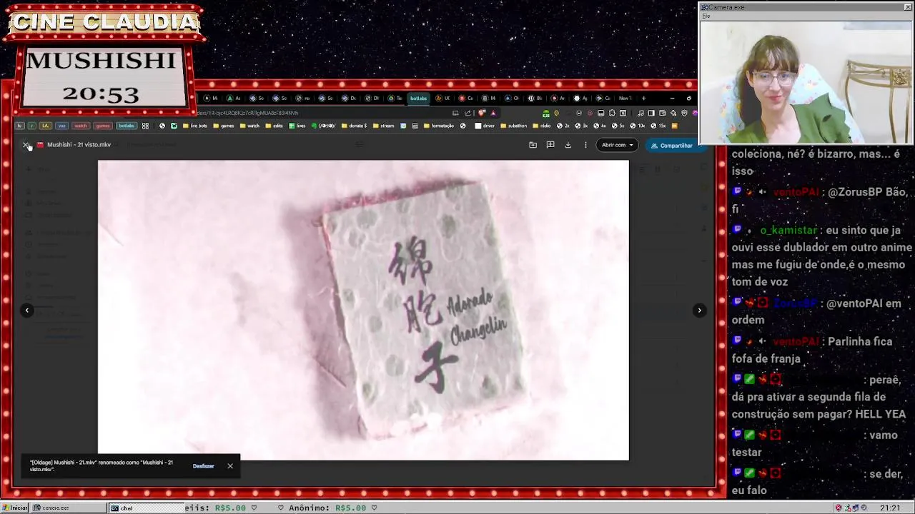Open the watch bookmark folder
Image resolution: width=915 pixels, height=514 pixels.
tap(249, 126)
